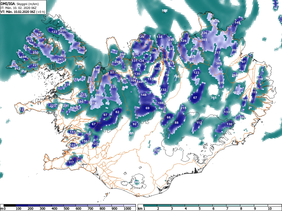The height and width of the screenshot is (211, 282).
Task: Click the visibility value 374
Action: (x=94, y=103)
